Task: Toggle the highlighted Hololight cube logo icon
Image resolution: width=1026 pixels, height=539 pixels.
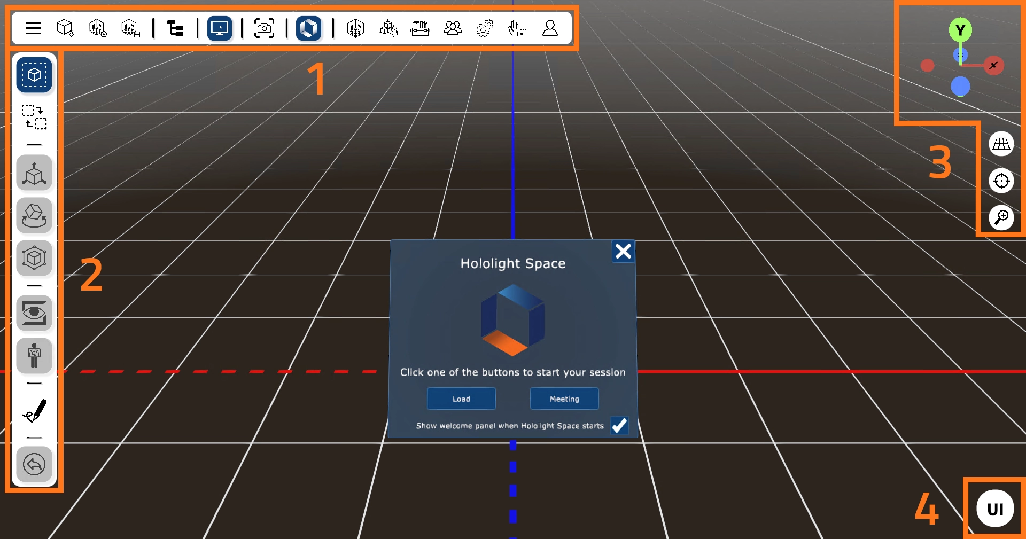Action: [308, 28]
